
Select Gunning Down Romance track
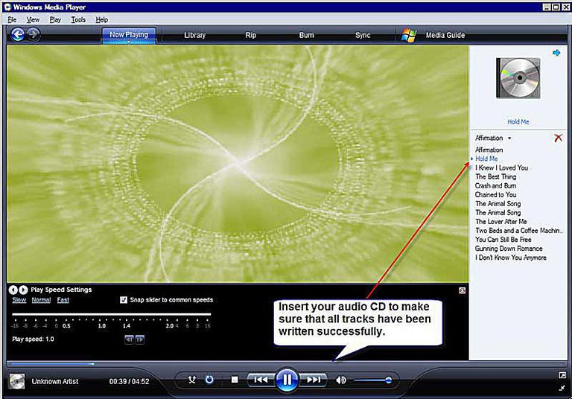(x=509, y=249)
